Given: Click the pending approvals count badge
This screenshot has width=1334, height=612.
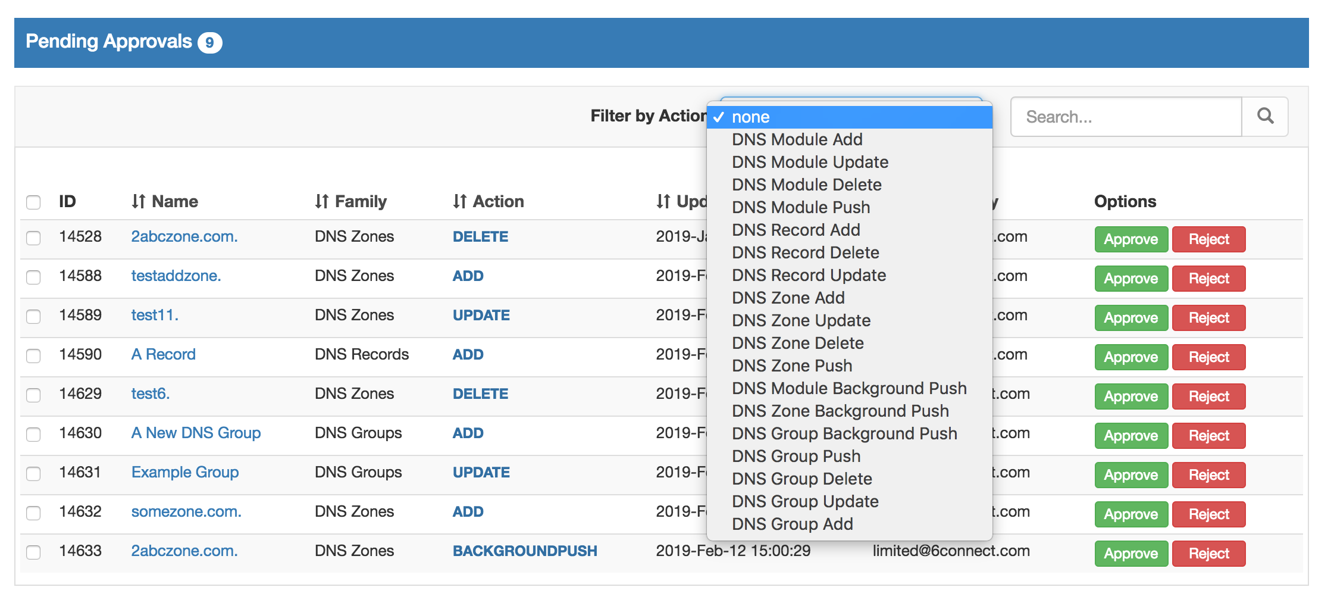Looking at the screenshot, I should tap(209, 43).
